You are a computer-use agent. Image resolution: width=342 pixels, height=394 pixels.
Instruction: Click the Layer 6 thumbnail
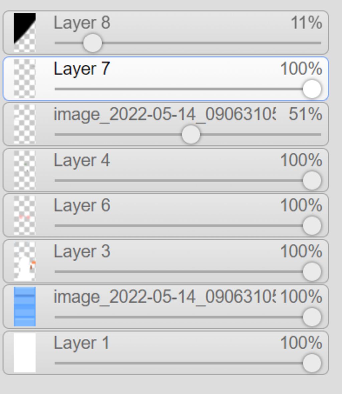[25, 215]
